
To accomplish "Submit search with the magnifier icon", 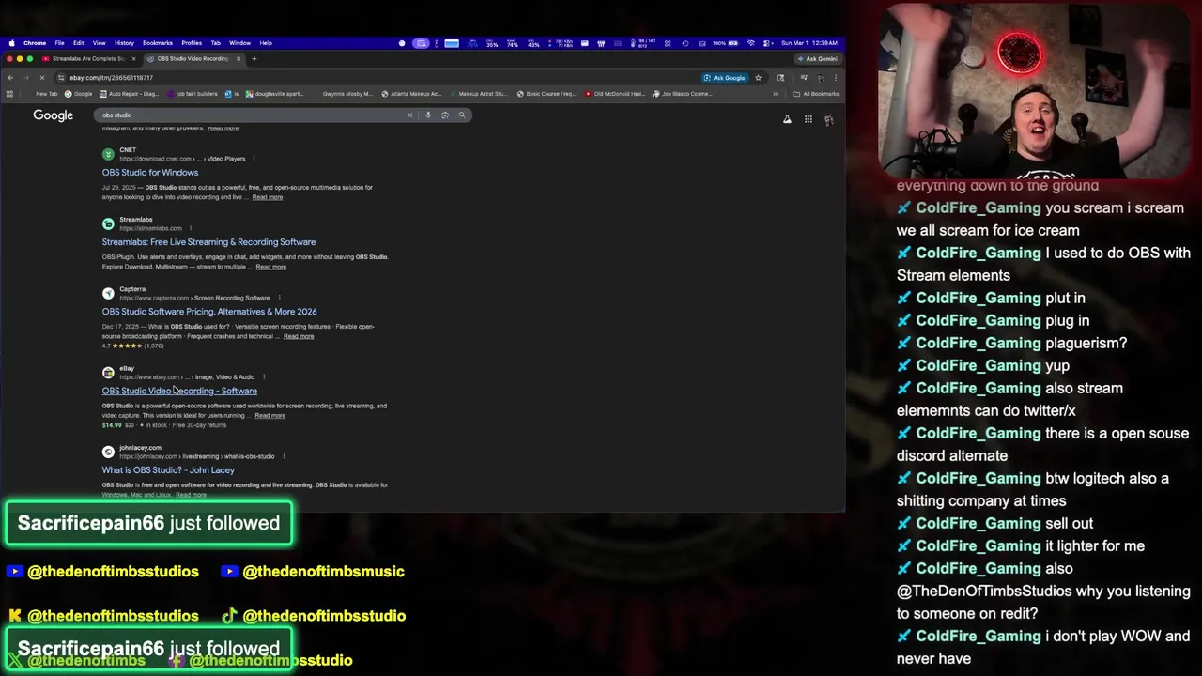I will 462,115.
